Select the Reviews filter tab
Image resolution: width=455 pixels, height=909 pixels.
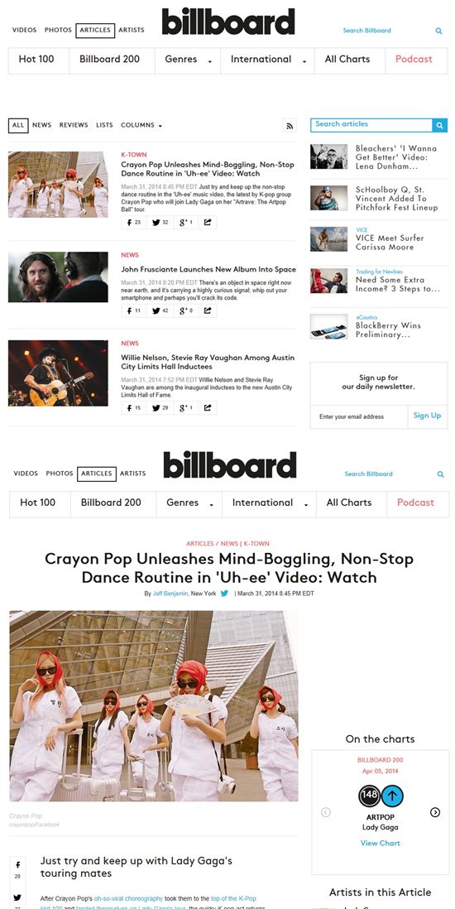[x=74, y=125]
